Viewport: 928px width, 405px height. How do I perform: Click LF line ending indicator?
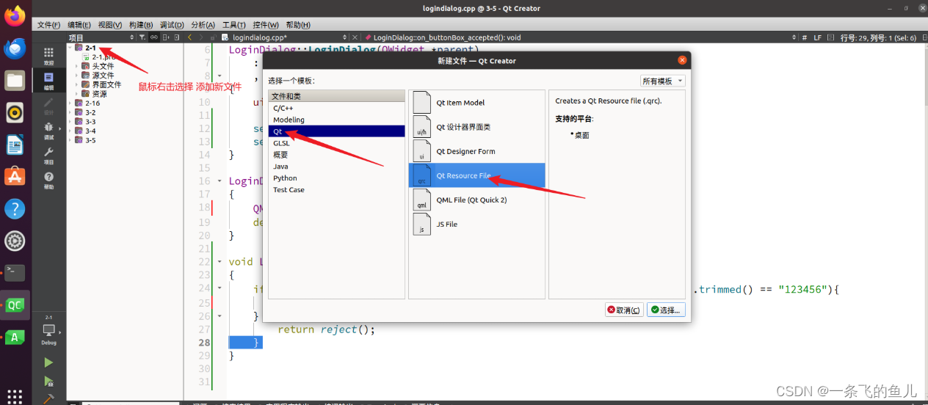(x=817, y=37)
